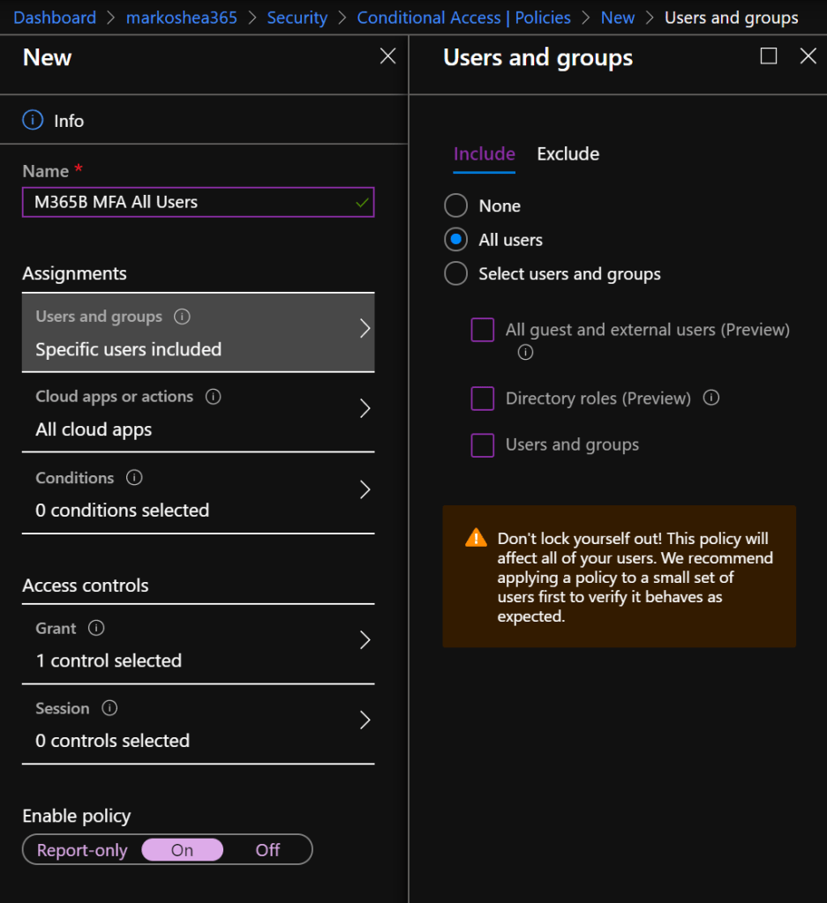827x903 pixels.
Task: Click info icon beside Grant
Action: 97,629
